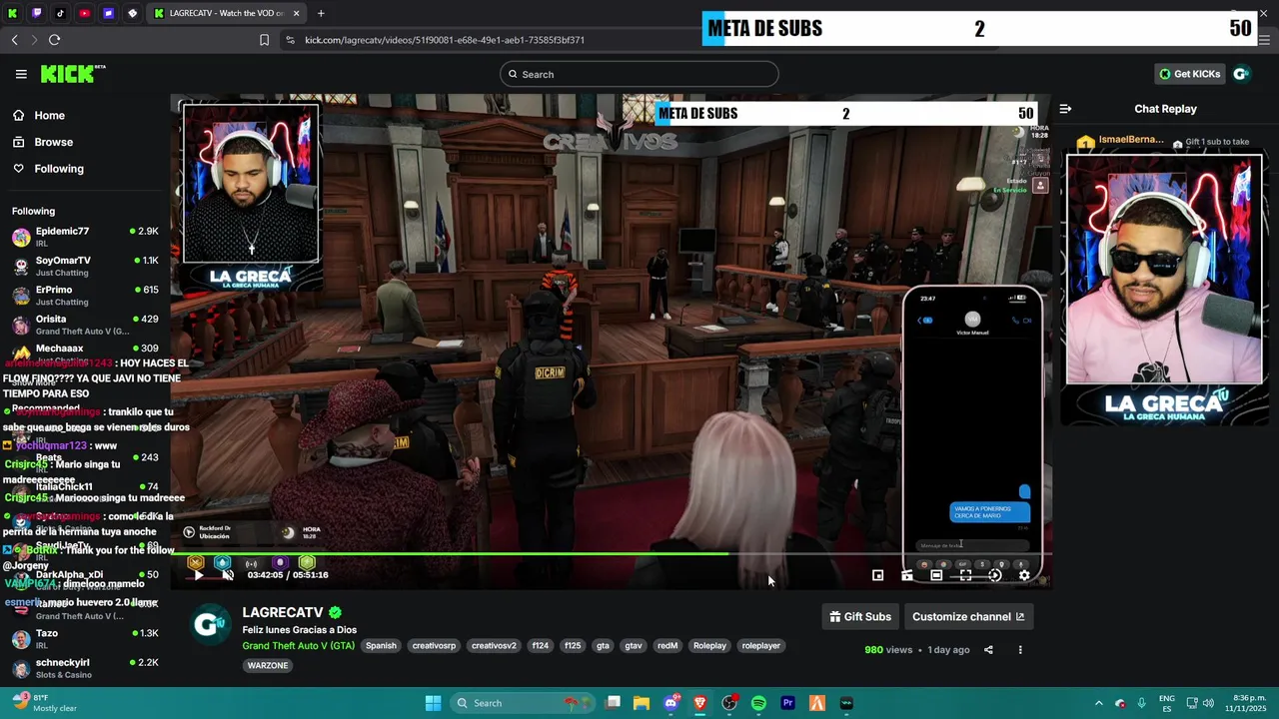Click the Gift Subs button
Viewport: 1279px width, 719px height.
pyautogui.click(x=860, y=617)
